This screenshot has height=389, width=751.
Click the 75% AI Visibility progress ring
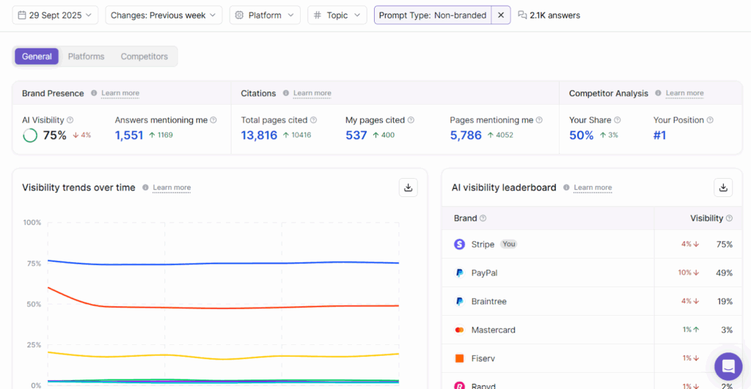click(30, 136)
